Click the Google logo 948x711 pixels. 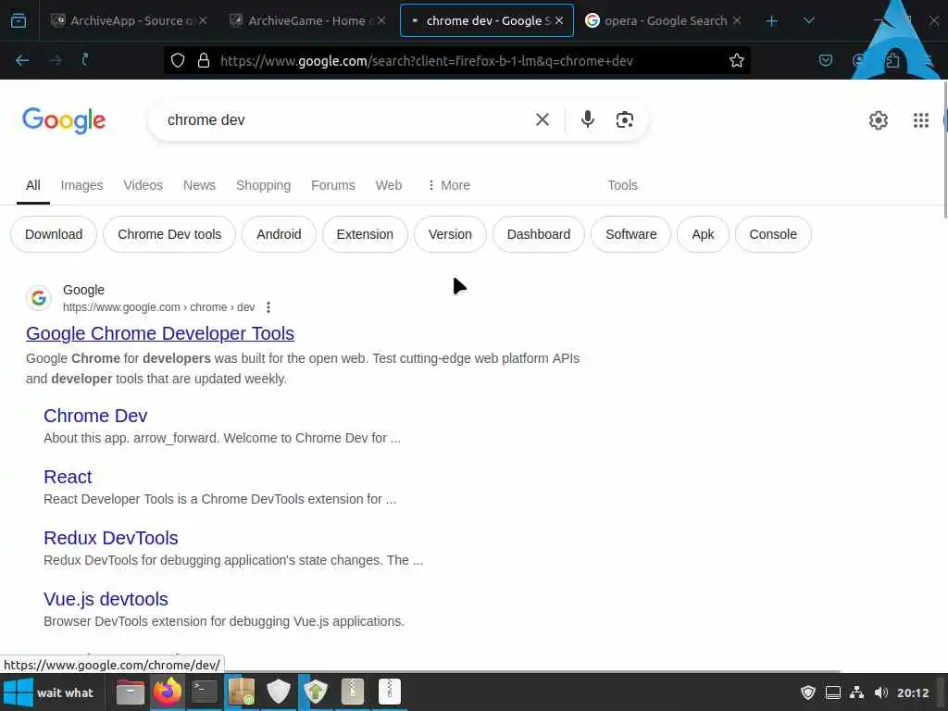tap(64, 120)
